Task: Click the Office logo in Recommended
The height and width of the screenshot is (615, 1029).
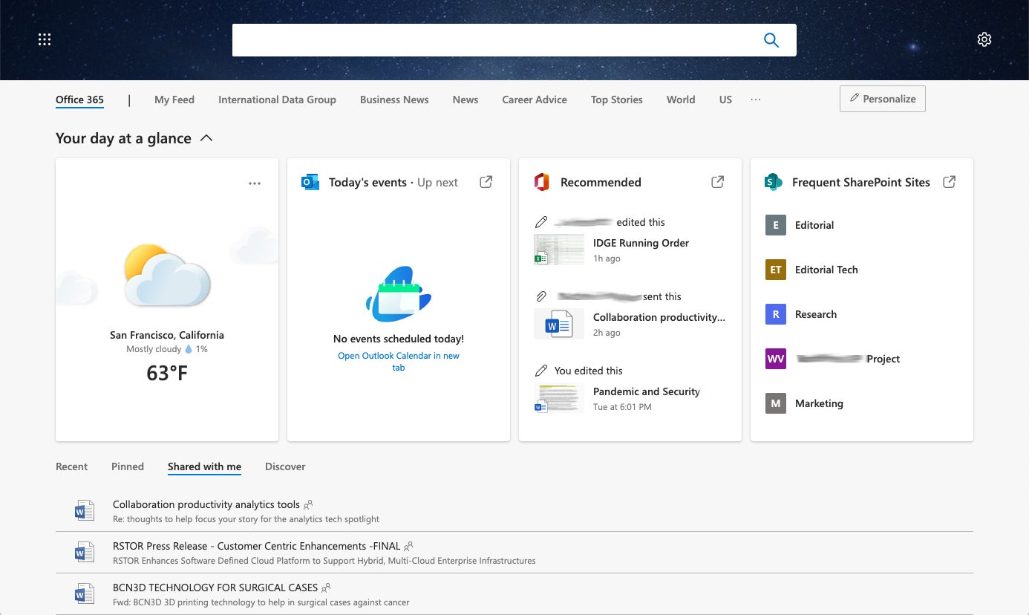Action: click(x=542, y=182)
